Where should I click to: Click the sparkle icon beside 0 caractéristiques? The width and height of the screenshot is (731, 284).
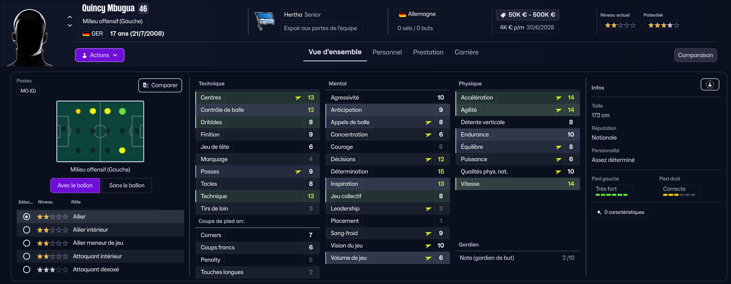pos(599,212)
